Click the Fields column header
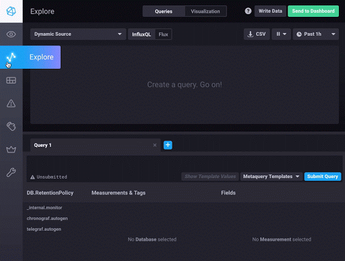This screenshot has height=261, width=345. [228, 193]
